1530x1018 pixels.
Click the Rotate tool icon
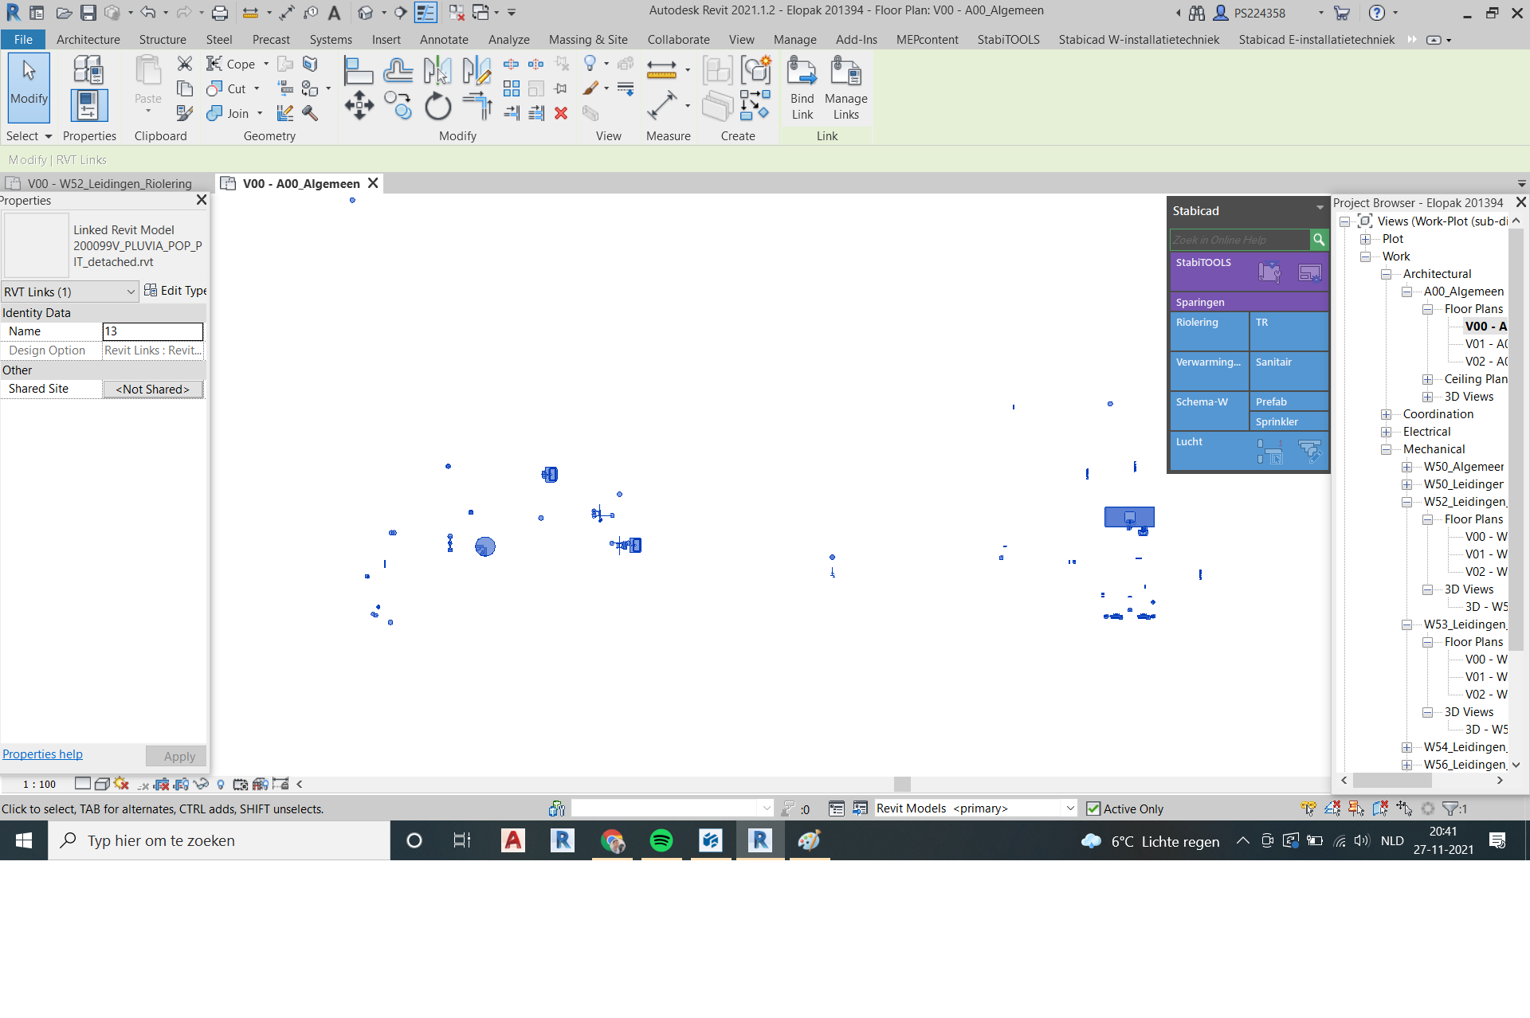pyautogui.click(x=437, y=105)
